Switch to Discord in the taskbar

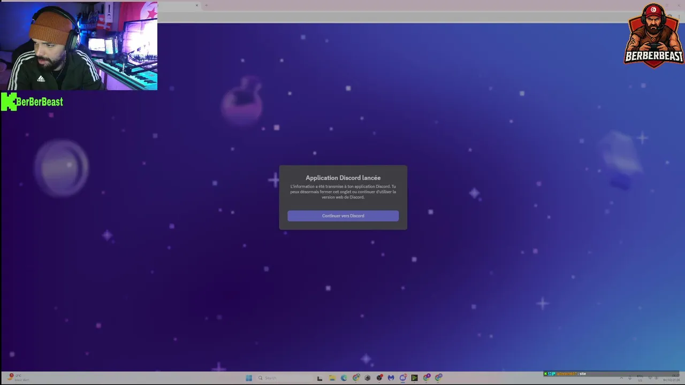(x=403, y=378)
